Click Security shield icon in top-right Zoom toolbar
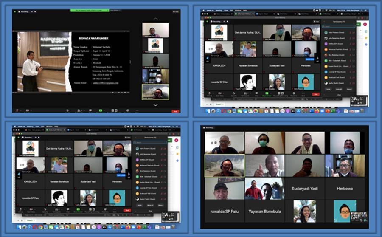This screenshot has height=237, width=382. (x=234, y=95)
